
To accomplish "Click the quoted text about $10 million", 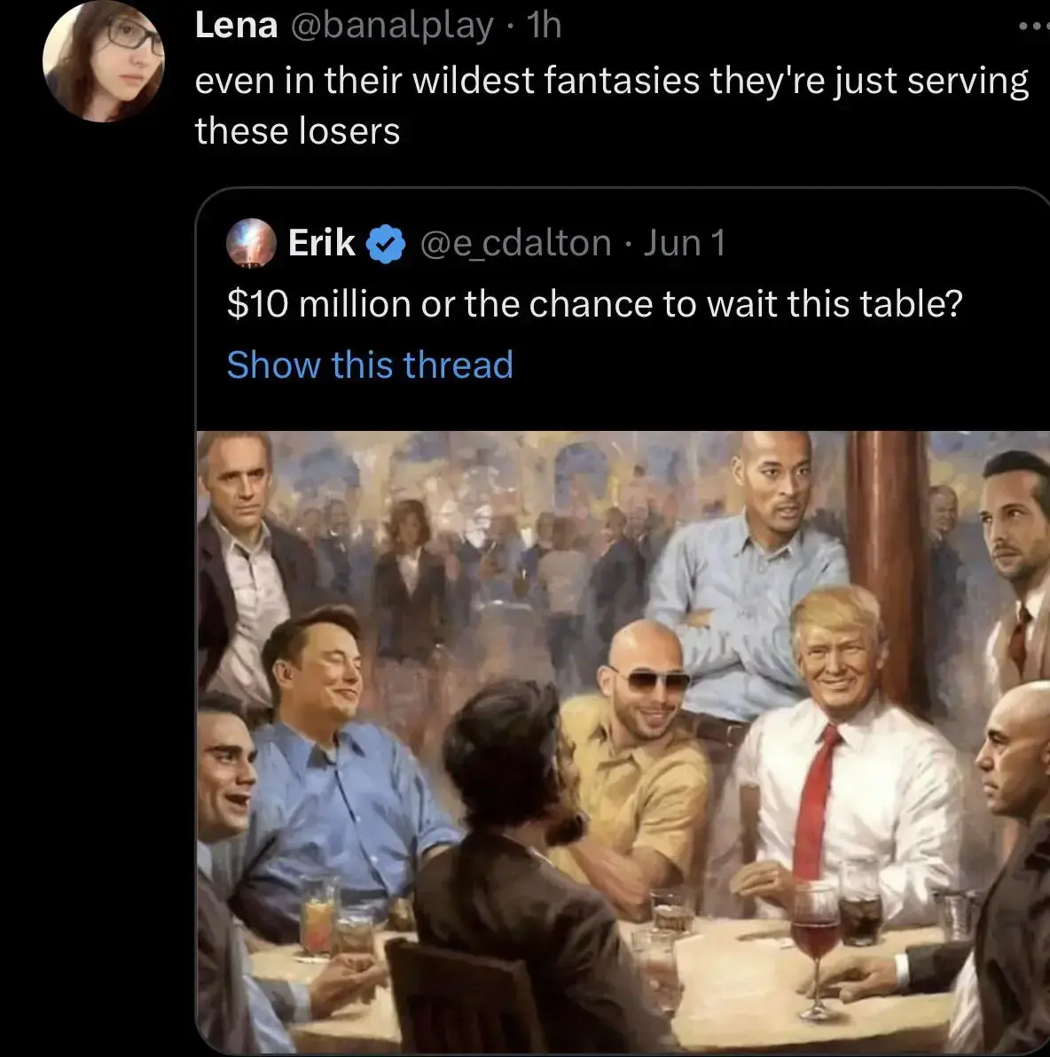I will 595,304.
